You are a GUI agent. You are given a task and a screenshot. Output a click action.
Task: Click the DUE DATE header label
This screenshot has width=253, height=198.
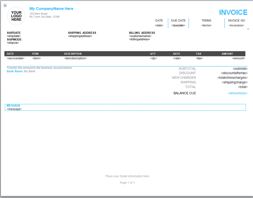click(178, 21)
